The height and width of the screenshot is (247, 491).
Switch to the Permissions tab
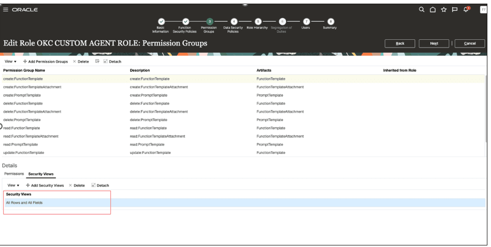(x=14, y=174)
